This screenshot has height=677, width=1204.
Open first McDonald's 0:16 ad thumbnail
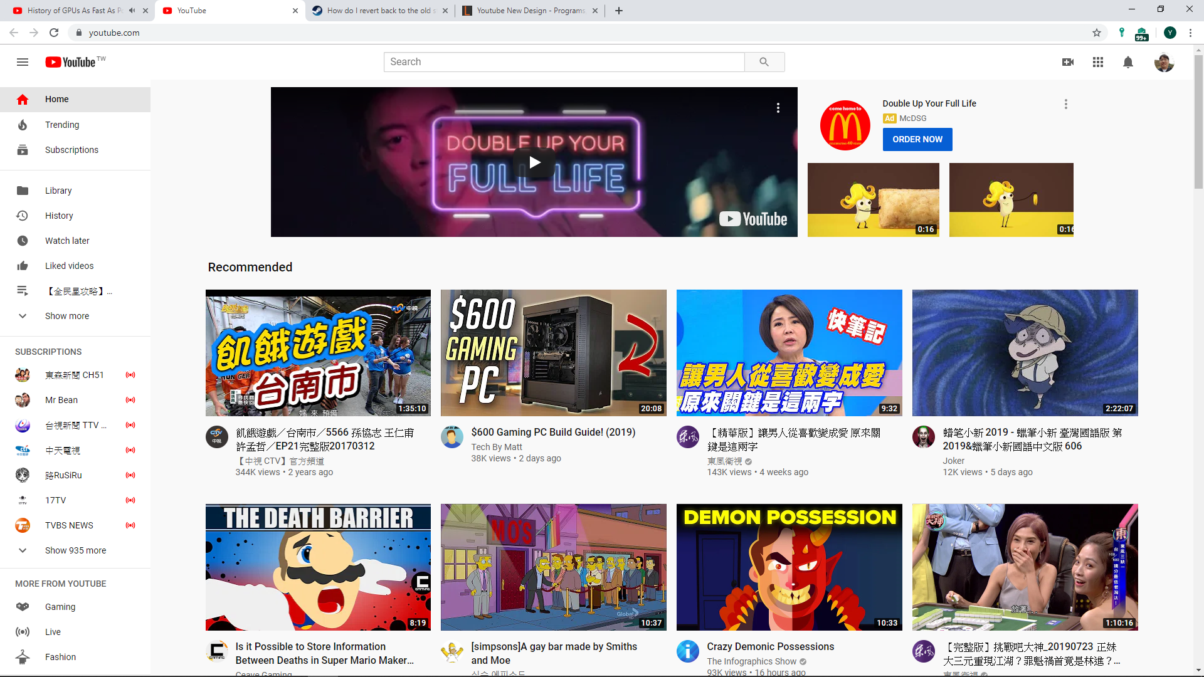(x=873, y=200)
